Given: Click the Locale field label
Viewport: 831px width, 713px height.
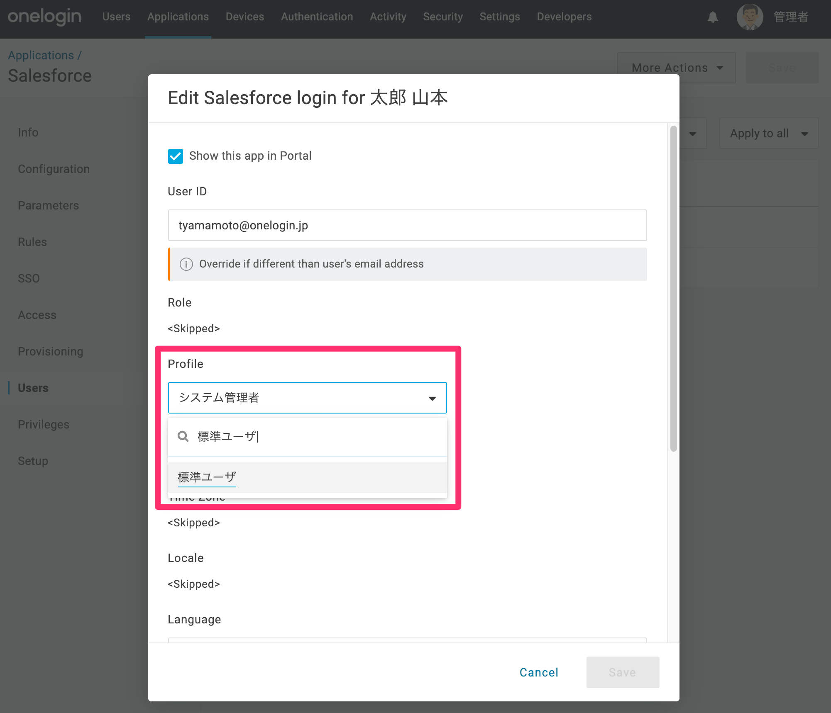Looking at the screenshot, I should [x=186, y=558].
